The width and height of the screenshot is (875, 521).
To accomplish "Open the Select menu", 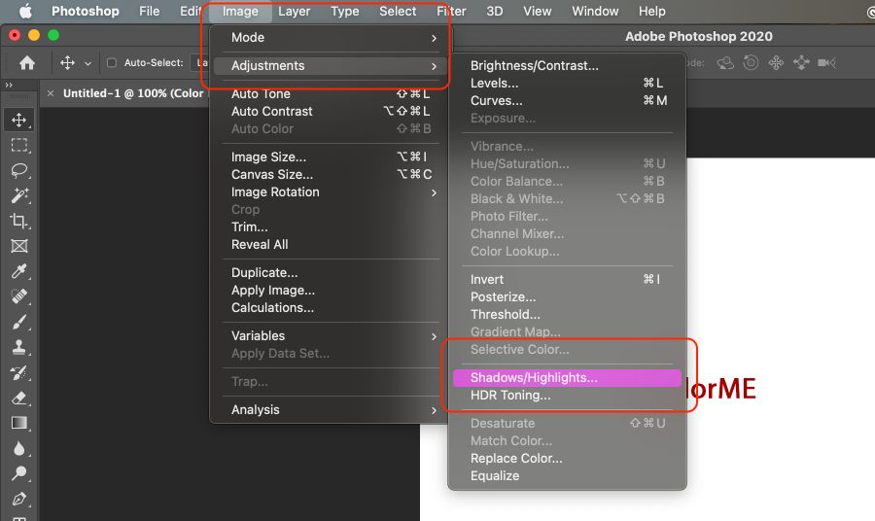I will tap(398, 11).
